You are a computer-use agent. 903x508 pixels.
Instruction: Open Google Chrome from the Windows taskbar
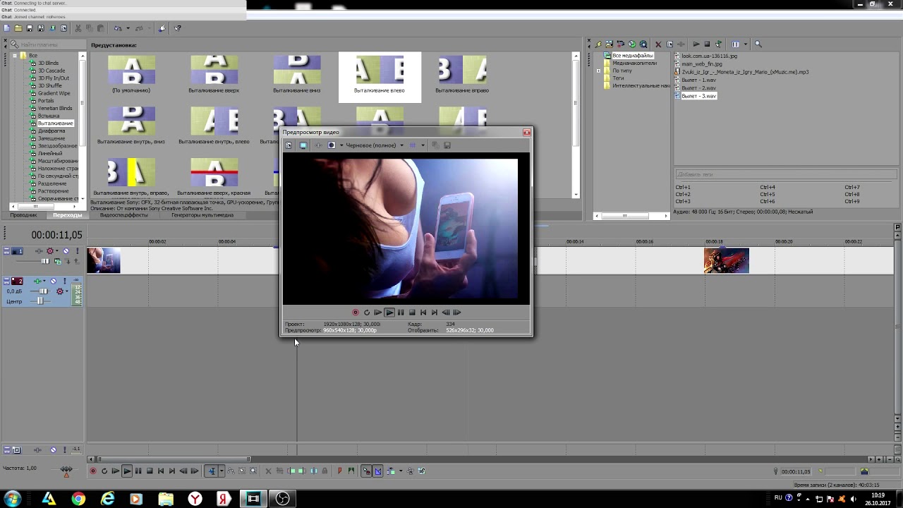(x=78, y=499)
